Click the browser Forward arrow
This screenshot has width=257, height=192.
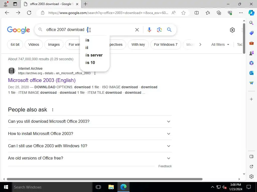coord(18,13)
